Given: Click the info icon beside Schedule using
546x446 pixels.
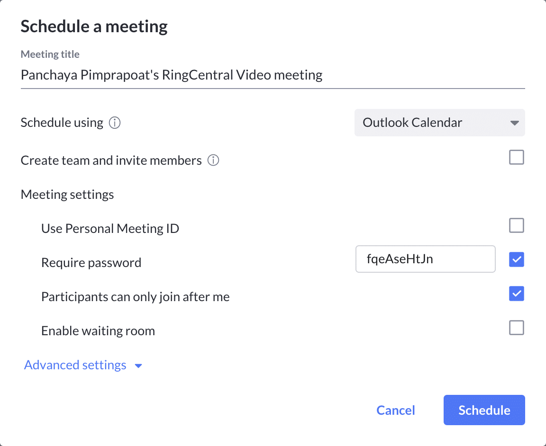Looking at the screenshot, I should point(115,123).
